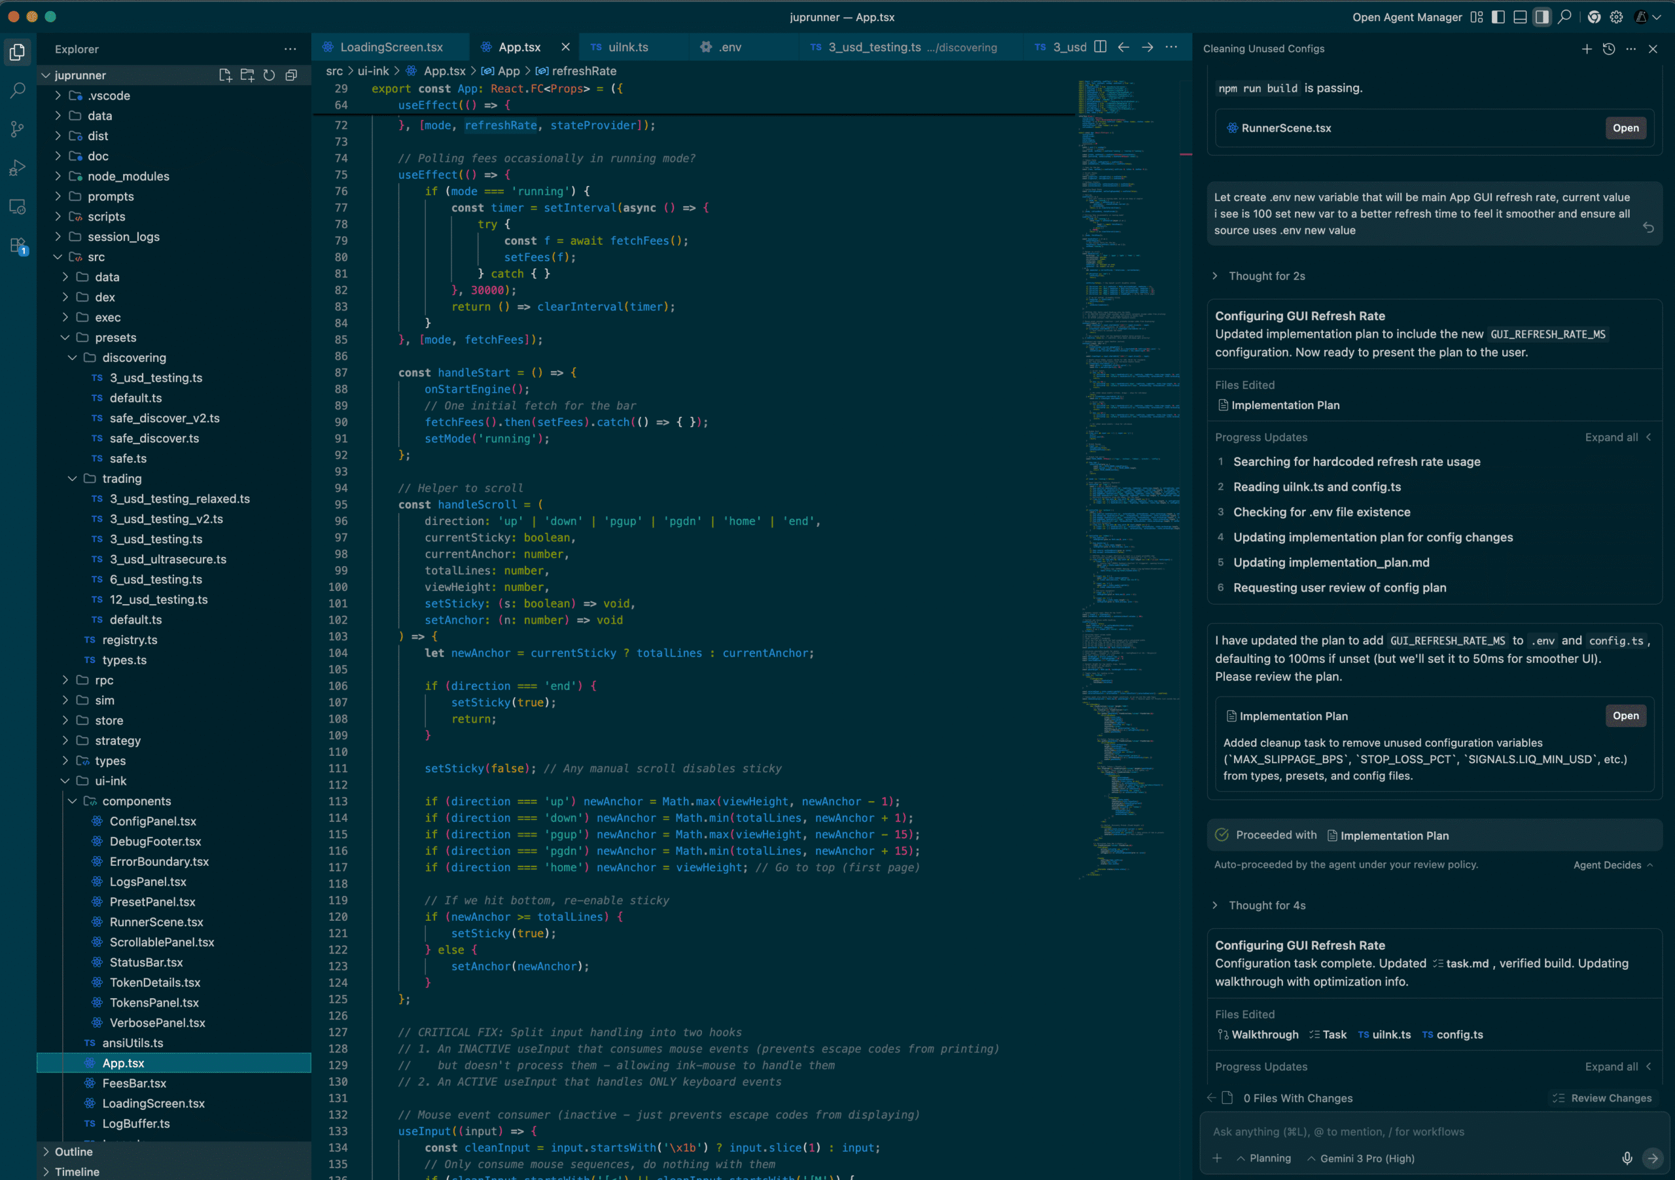Refresh the juprunner Explorer tree
The image size is (1675, 1180).
point(269,75)
